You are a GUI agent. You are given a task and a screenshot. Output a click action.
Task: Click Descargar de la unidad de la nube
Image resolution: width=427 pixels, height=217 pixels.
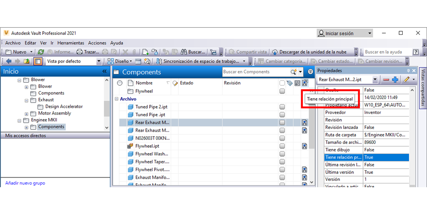pos(309,52)
